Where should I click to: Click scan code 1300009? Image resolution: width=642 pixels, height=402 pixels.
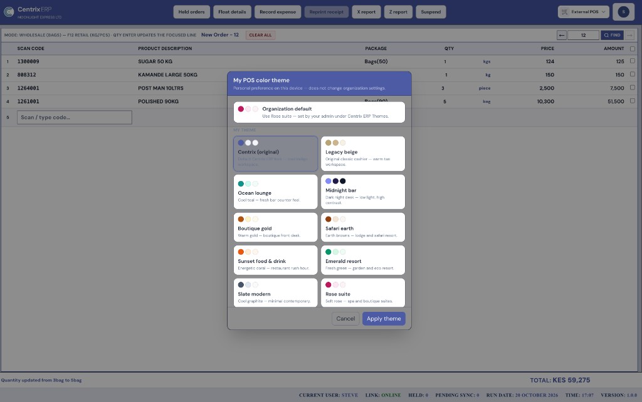click(x=28, y=61)
